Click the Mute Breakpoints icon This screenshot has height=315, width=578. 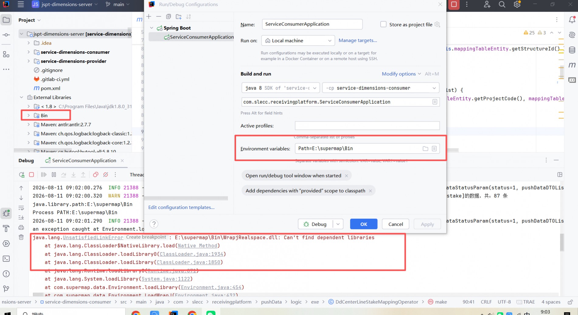click(106, 175)
